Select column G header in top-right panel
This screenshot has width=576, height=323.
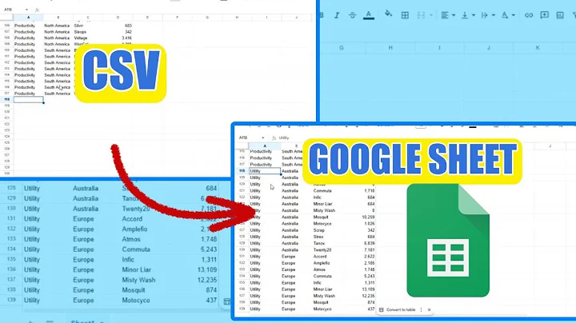[342, 48]
